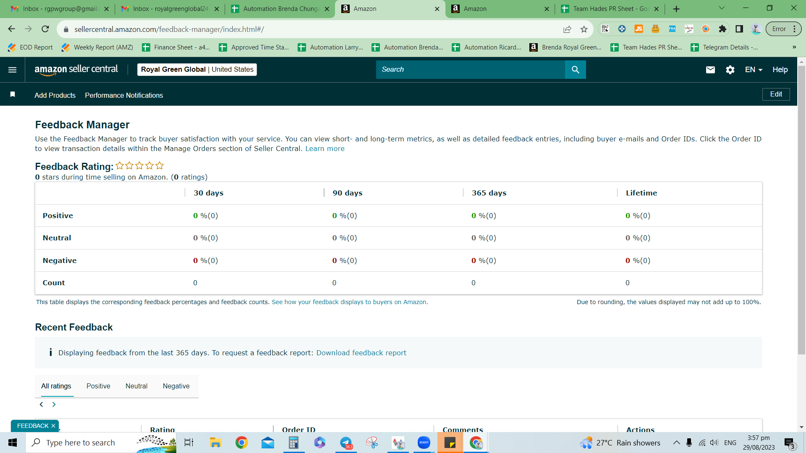Click the bookmark flag icon
Screen dimensions: 806x453
(13, 94)
